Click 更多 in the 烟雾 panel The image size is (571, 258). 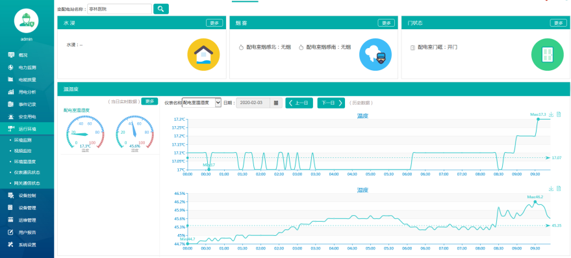tap(387, 23)
